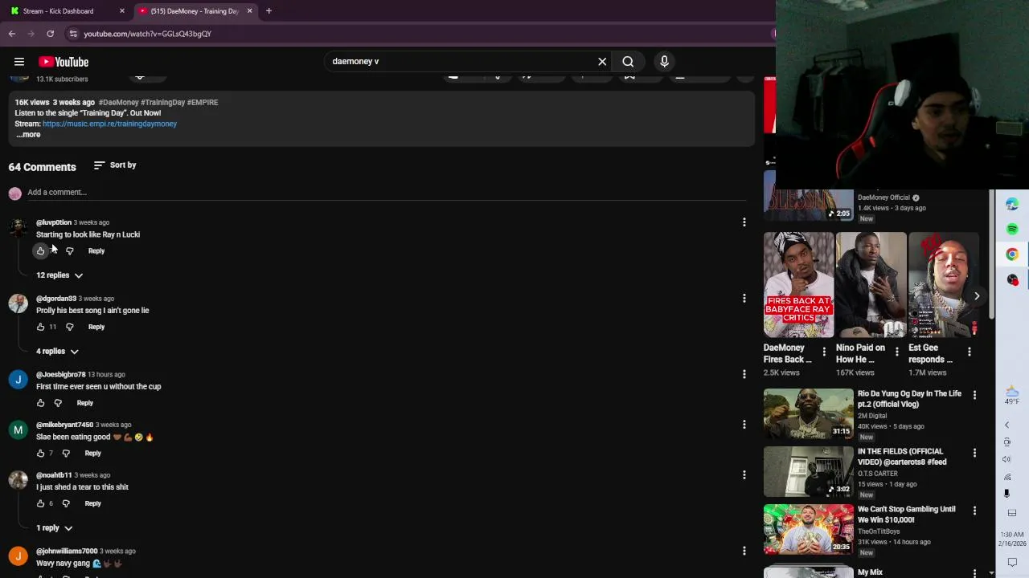Open the 'Nino Paid on How He' Short

871,285
